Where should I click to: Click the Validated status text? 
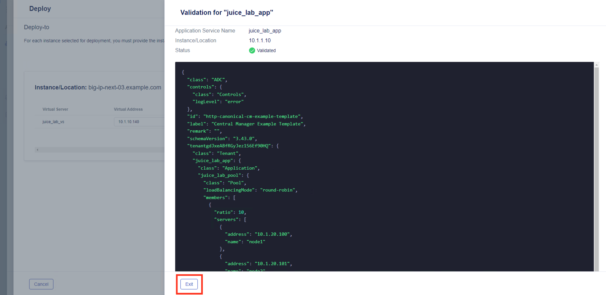point(266,50)
